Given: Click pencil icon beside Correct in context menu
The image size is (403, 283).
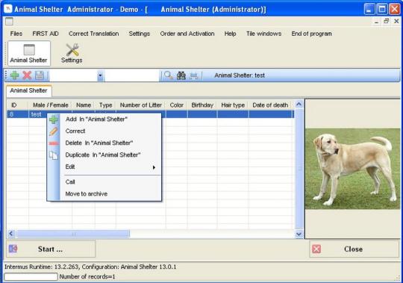Looking at the screenshot, I should click(54, 131).
